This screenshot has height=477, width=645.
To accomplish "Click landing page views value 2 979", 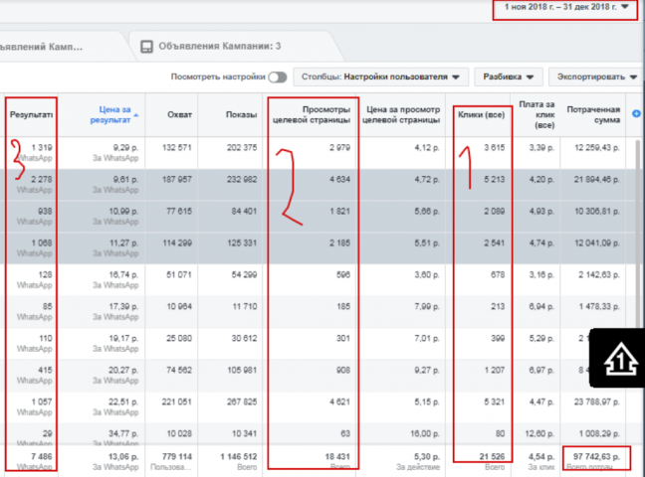I will pyautogui.click(x=339, y=147).
